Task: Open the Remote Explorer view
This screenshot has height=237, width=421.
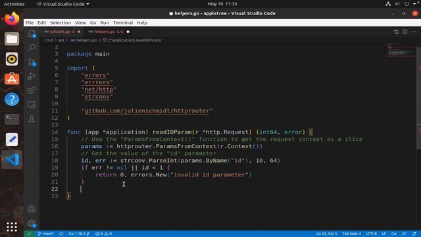Action: click(32, 105)
